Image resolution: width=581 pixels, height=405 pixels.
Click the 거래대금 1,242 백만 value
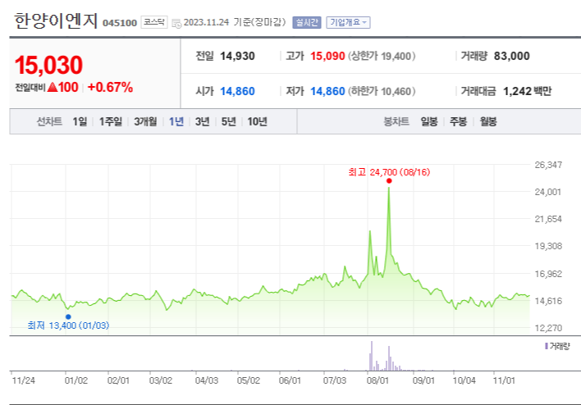pyautogui.click(x=528, y=91)
